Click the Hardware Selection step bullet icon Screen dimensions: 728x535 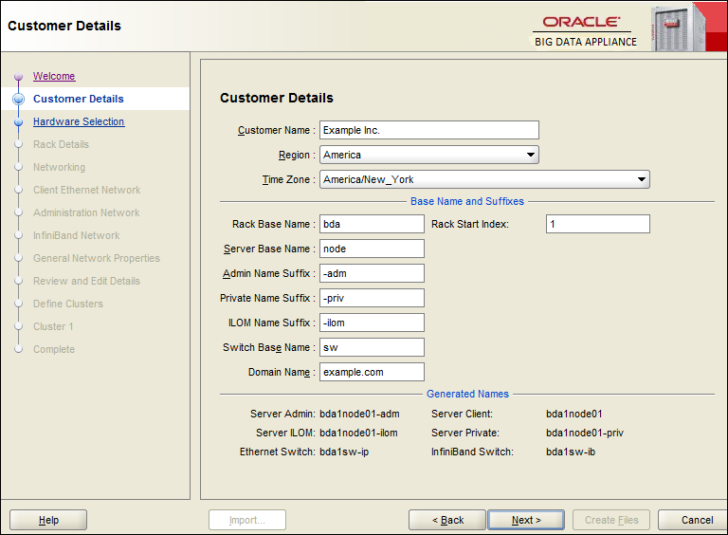(19, 121)
